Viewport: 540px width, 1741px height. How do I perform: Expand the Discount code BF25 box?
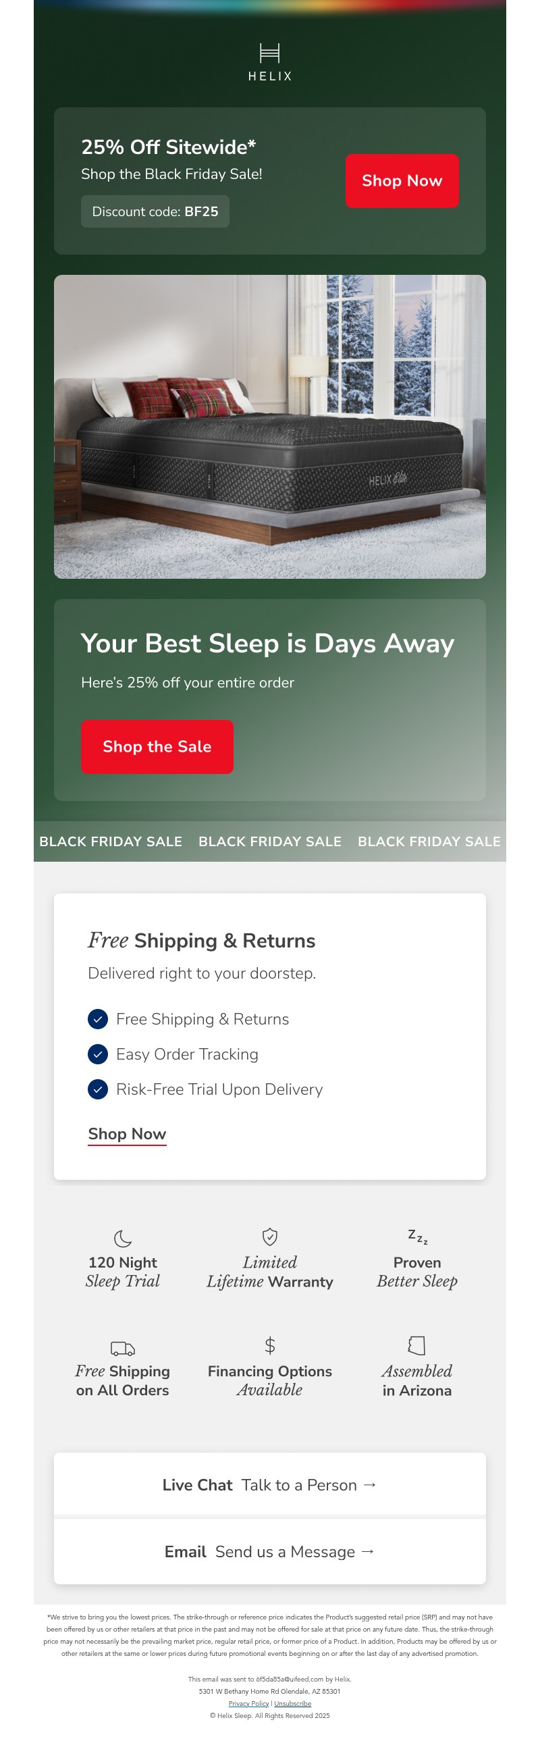click(155, 211)
